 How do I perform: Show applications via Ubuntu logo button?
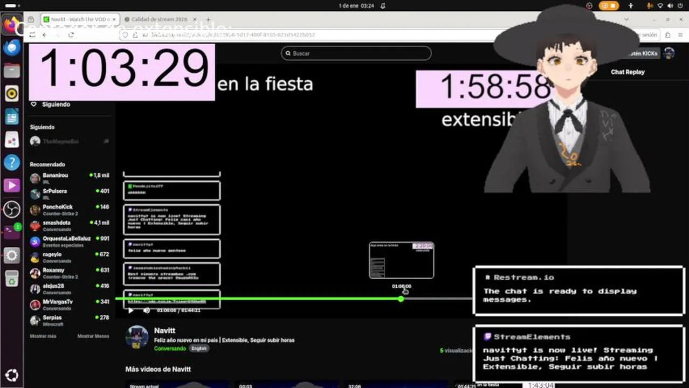click(12, 375)
